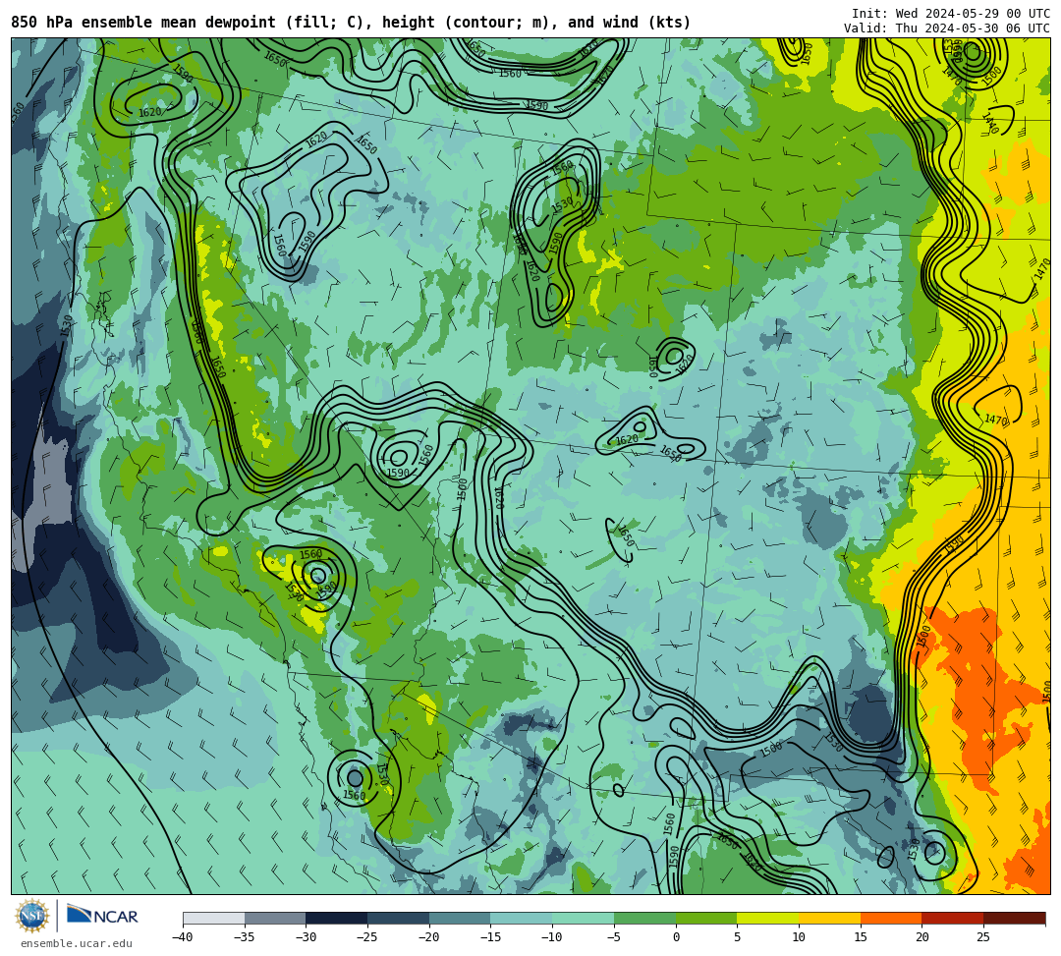Click the "−30" colorbar tick label
Viewport: 1061px width, 956px height.
point(306,937)
